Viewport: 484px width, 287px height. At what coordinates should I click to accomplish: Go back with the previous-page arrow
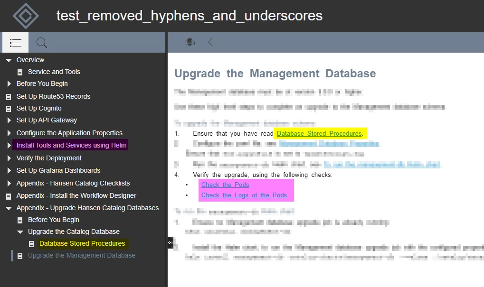(x=210, y=42)
